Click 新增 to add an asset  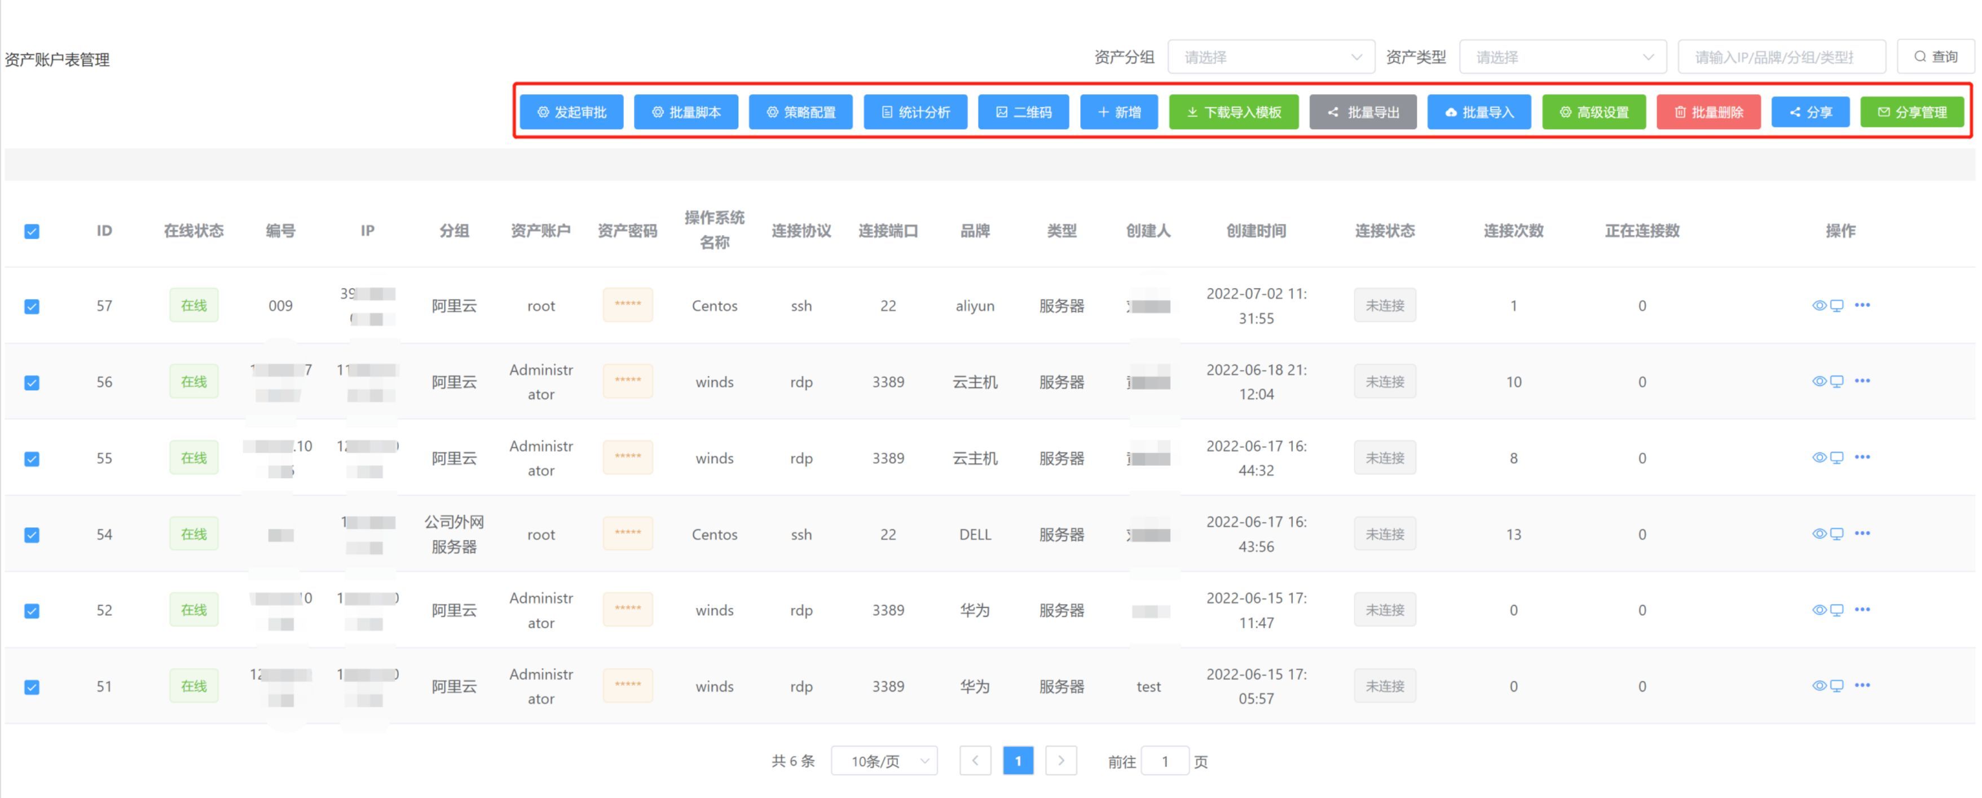click(x=1118, y=112)
